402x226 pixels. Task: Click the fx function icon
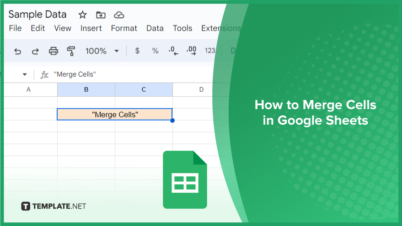tap(44, 75)
